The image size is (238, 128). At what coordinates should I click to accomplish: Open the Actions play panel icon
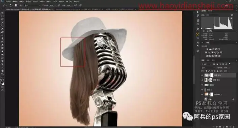(197, 12)
